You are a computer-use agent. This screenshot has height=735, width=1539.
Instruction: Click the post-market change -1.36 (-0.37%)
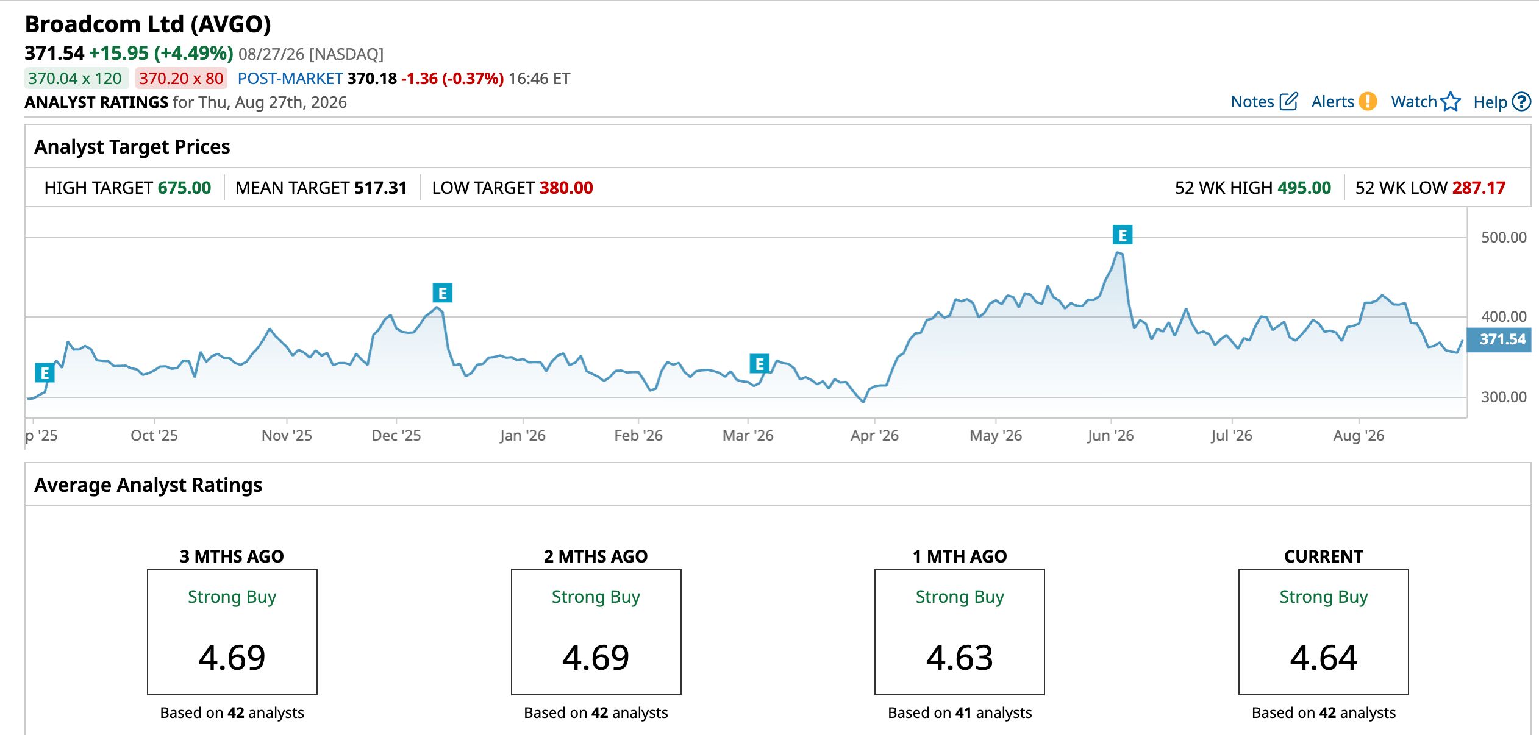click(452, 79)
